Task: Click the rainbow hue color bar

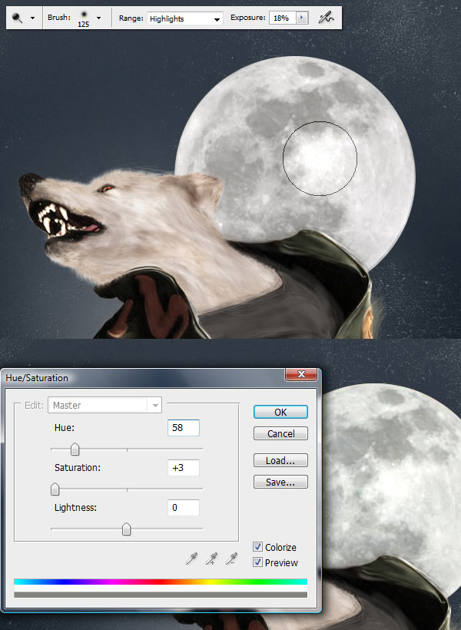Action: [x=161, y=582]
